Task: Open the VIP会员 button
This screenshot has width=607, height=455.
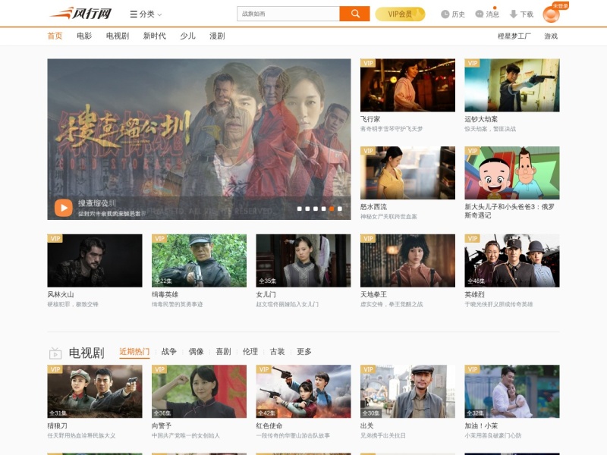Action: click(400, 14)
